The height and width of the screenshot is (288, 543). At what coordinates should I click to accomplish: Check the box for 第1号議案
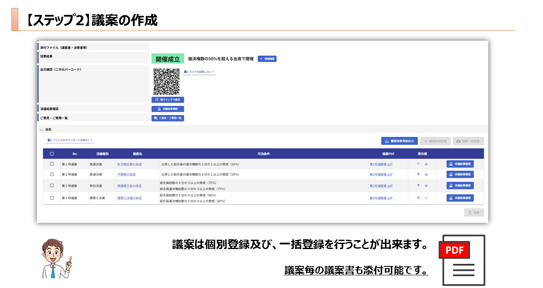(x=52, y=164)
